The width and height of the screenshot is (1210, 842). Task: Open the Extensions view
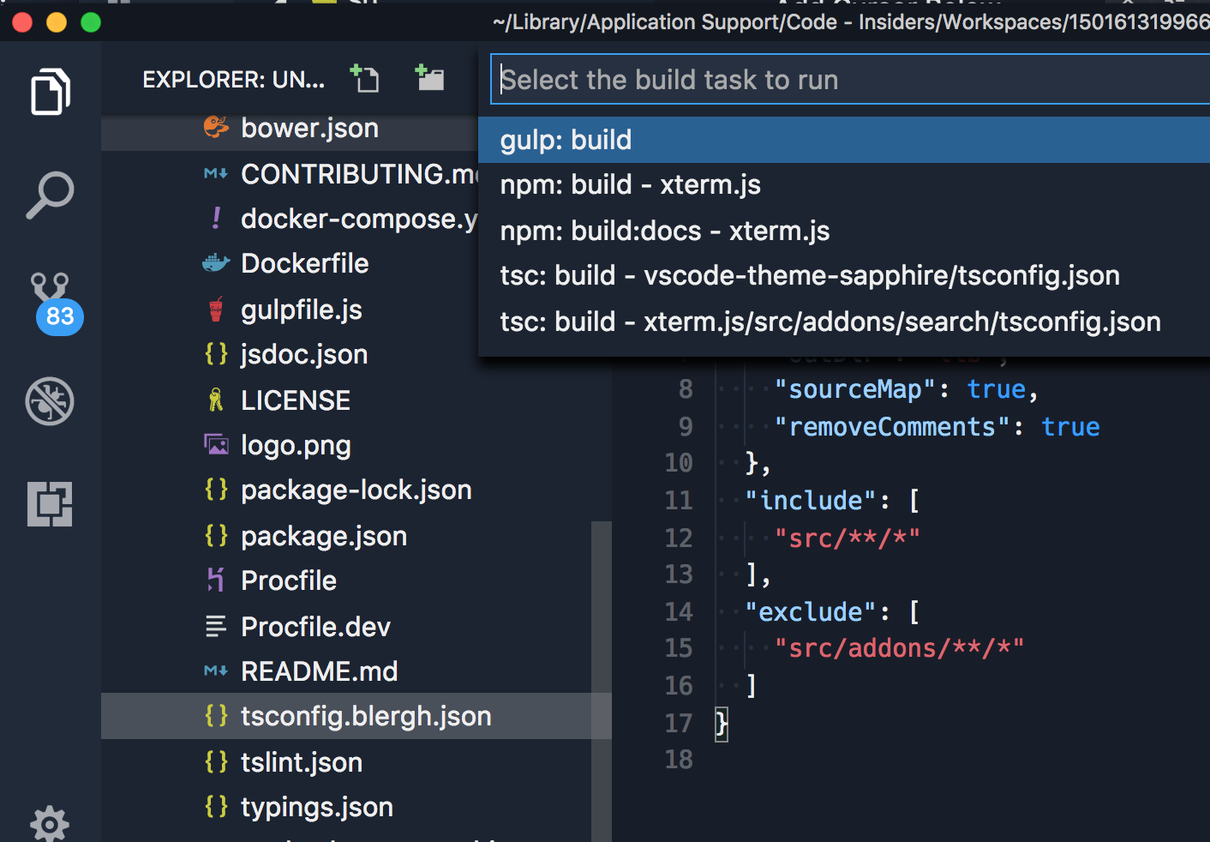49,503
